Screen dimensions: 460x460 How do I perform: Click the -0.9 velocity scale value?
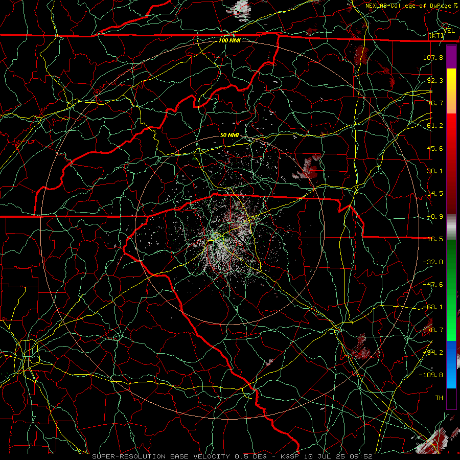(x=435, y=217)
